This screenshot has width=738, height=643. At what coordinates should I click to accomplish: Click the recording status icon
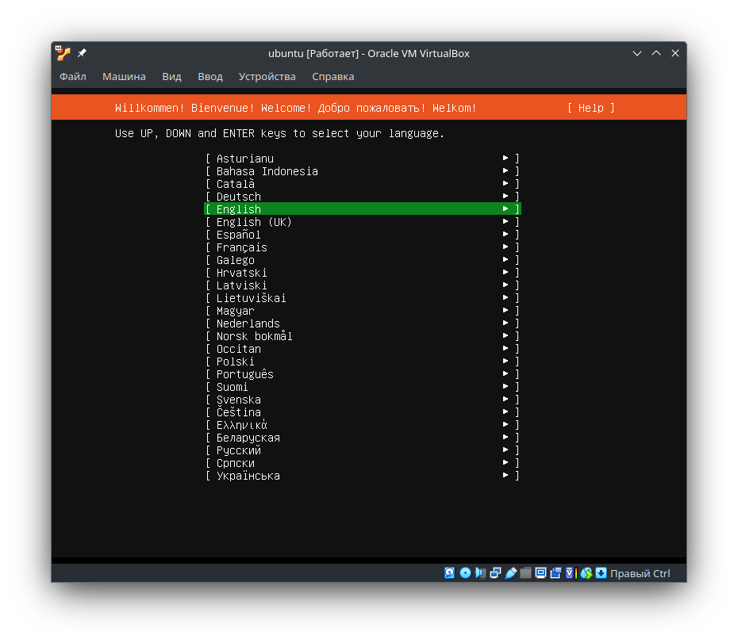click(x=555, y=572)
